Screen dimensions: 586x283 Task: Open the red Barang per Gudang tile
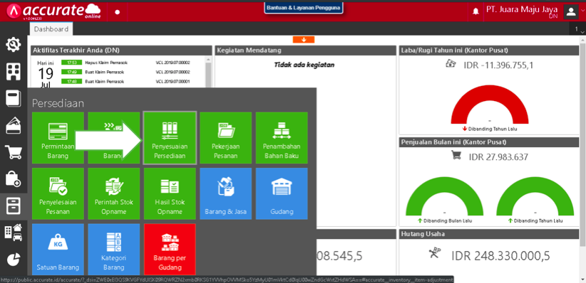tap(170, 250)
